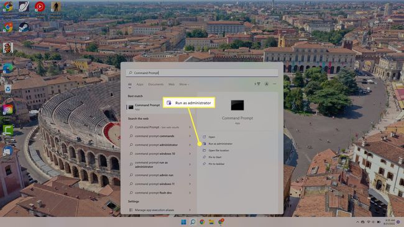Image resolution: width=404 pixels, height=227 pixels.
Task: Switch to the Web search tab
Action: [x=172, y=84]
